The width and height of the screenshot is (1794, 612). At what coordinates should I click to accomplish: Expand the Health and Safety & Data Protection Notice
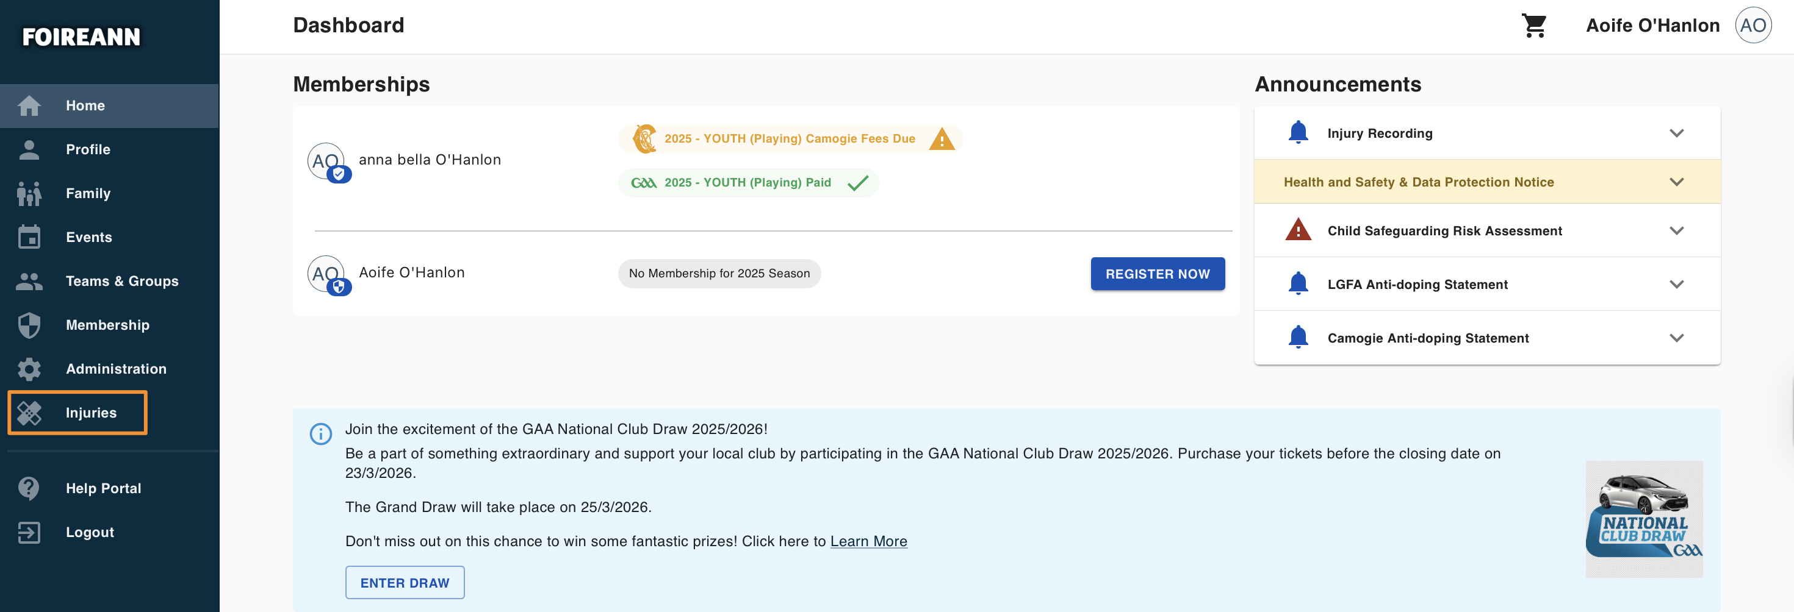tap(1676, 182)
